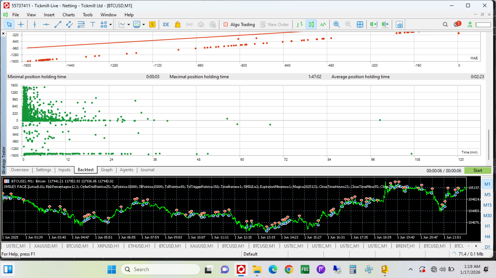Expand the chart templates dropdown arrow
Viewport: 496px width, 278px height.
click(144, 25)
